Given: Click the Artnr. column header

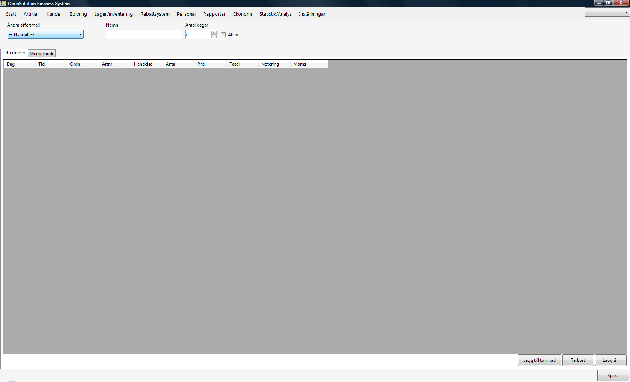Looking at the screenshot, I should point(115,64).
